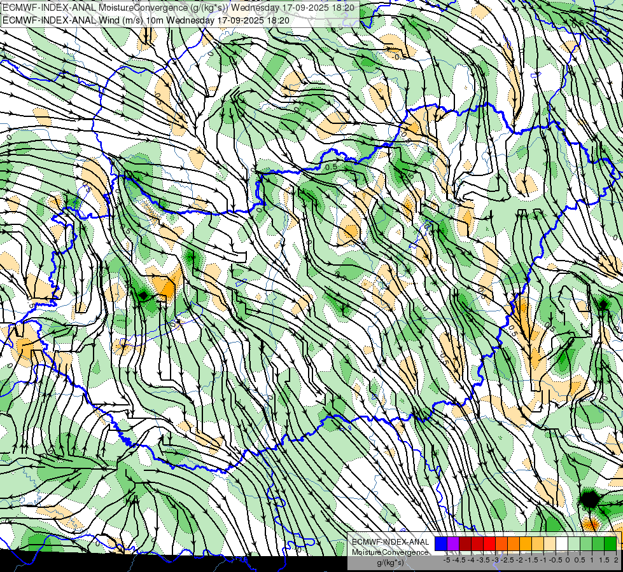The width and height of the screenshot is (623, 572).
Task: Click the purple legend swatch
Action: tap(453, 544)
